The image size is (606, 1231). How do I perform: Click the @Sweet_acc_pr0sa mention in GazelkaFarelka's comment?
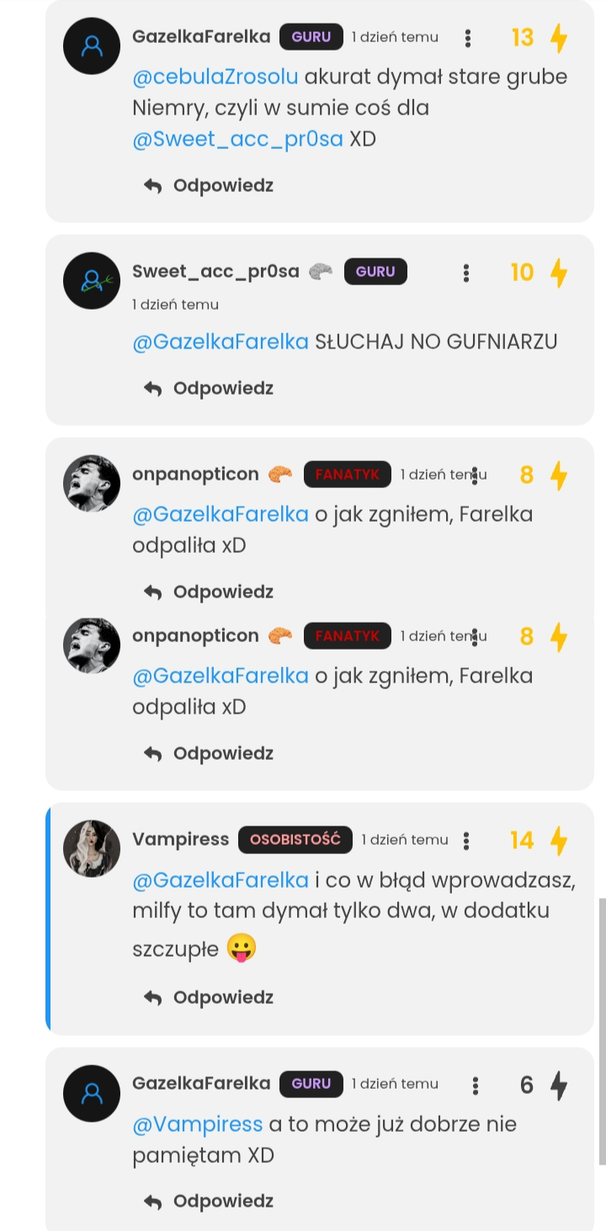tap(238, 139)
